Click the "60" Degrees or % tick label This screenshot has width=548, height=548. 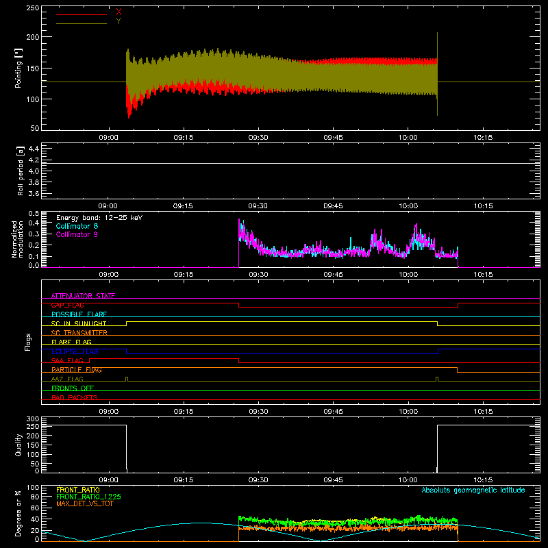[x=35, y=508]
